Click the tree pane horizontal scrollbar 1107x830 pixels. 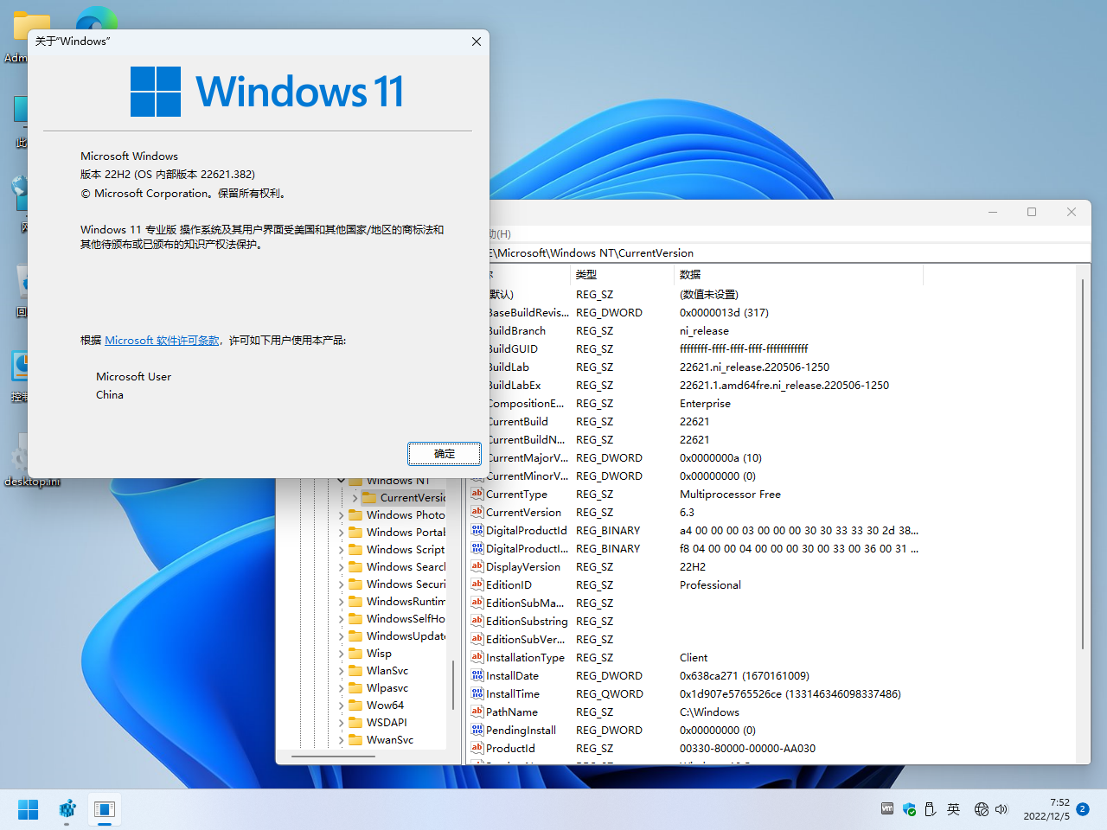tap(334, 757)
